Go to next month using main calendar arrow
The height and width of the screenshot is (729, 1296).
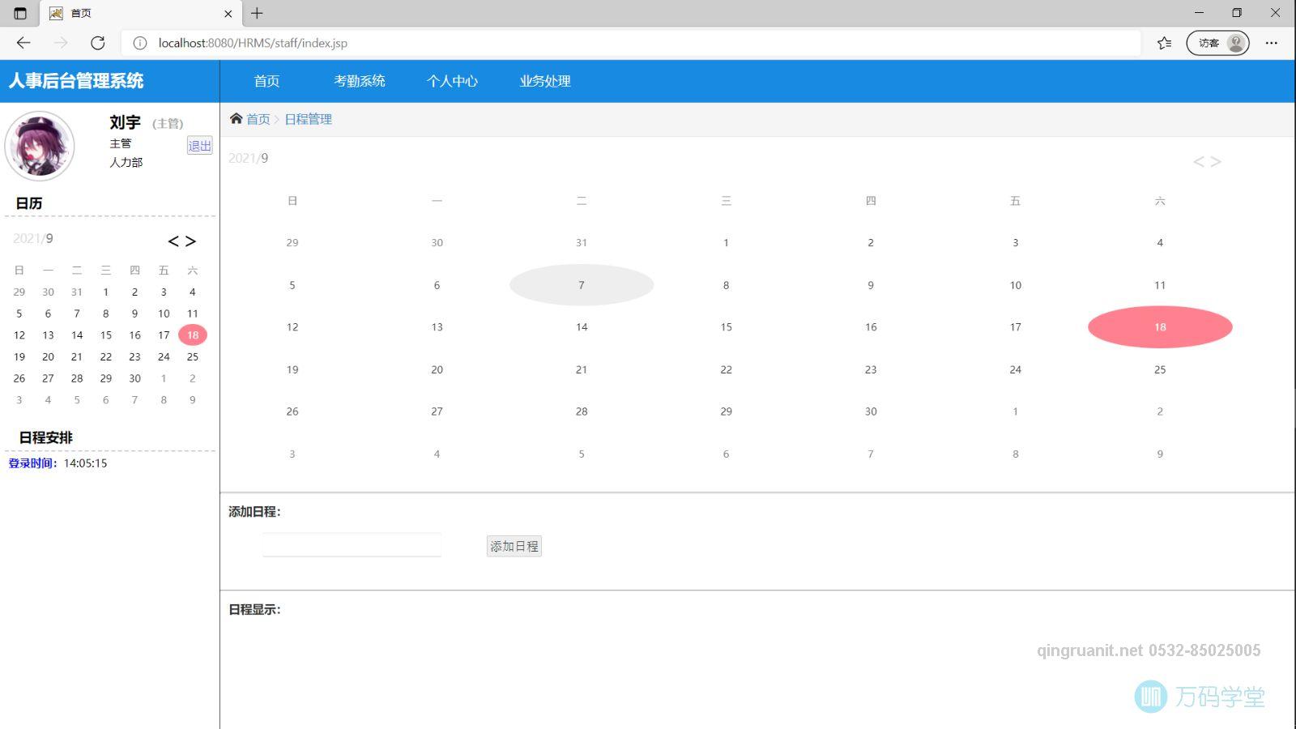1216,161
